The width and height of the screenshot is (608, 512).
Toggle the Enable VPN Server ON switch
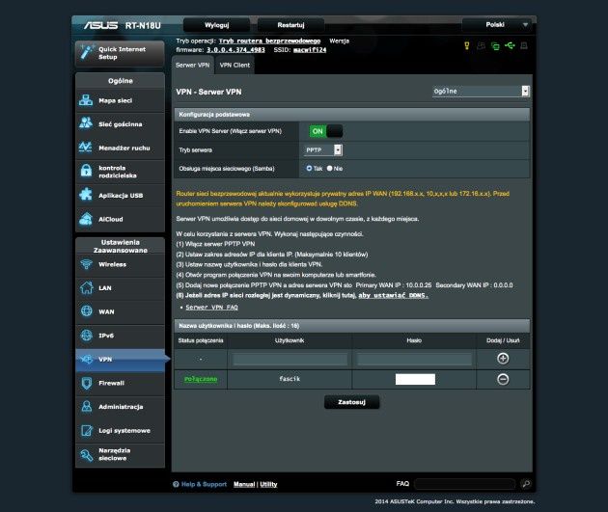click(326, 131)
